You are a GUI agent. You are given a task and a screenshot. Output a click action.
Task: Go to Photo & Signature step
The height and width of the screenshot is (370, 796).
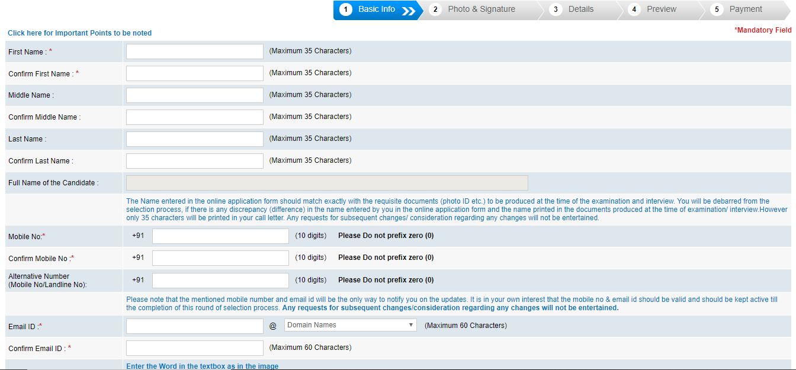click(x=481, y=9)
